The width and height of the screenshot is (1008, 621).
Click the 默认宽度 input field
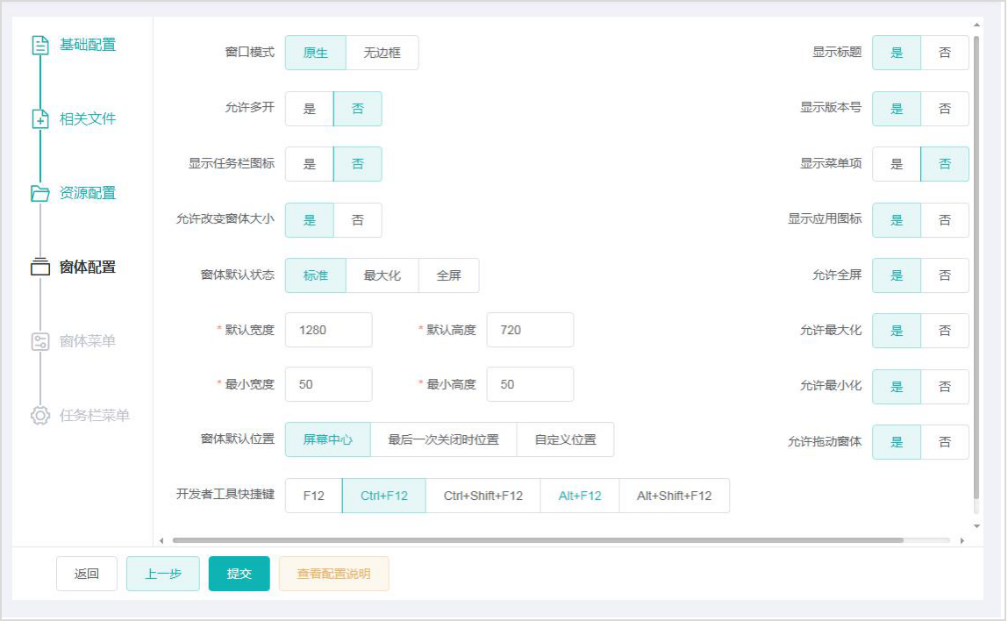328,330
